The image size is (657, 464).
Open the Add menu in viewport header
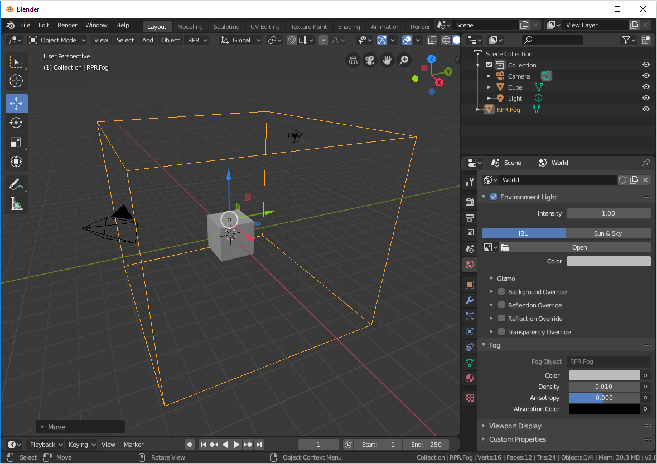pos(147,40)
